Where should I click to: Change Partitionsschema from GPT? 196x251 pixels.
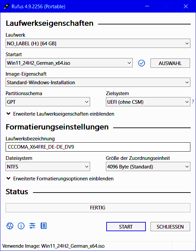point(48,102)
